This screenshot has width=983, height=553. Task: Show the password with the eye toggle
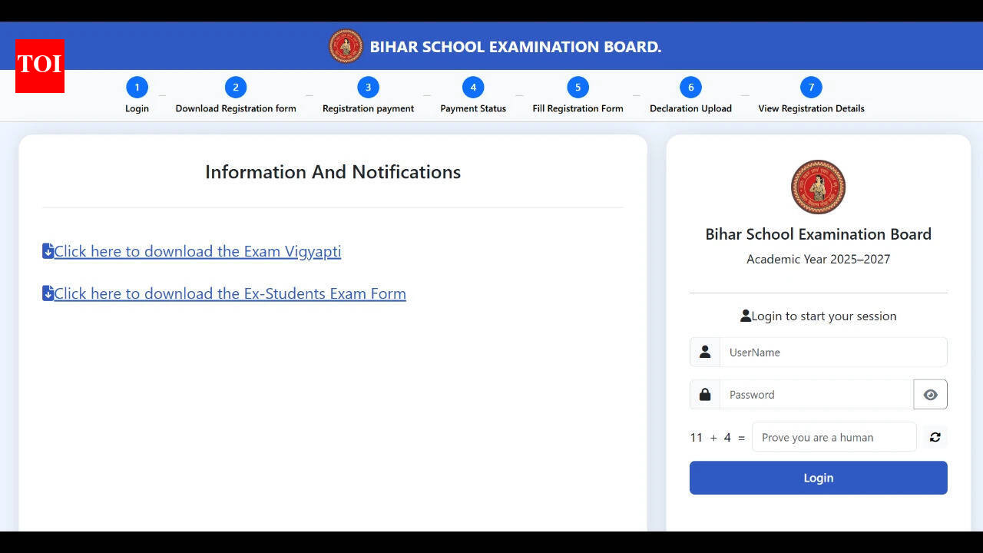tap(930, 395)
